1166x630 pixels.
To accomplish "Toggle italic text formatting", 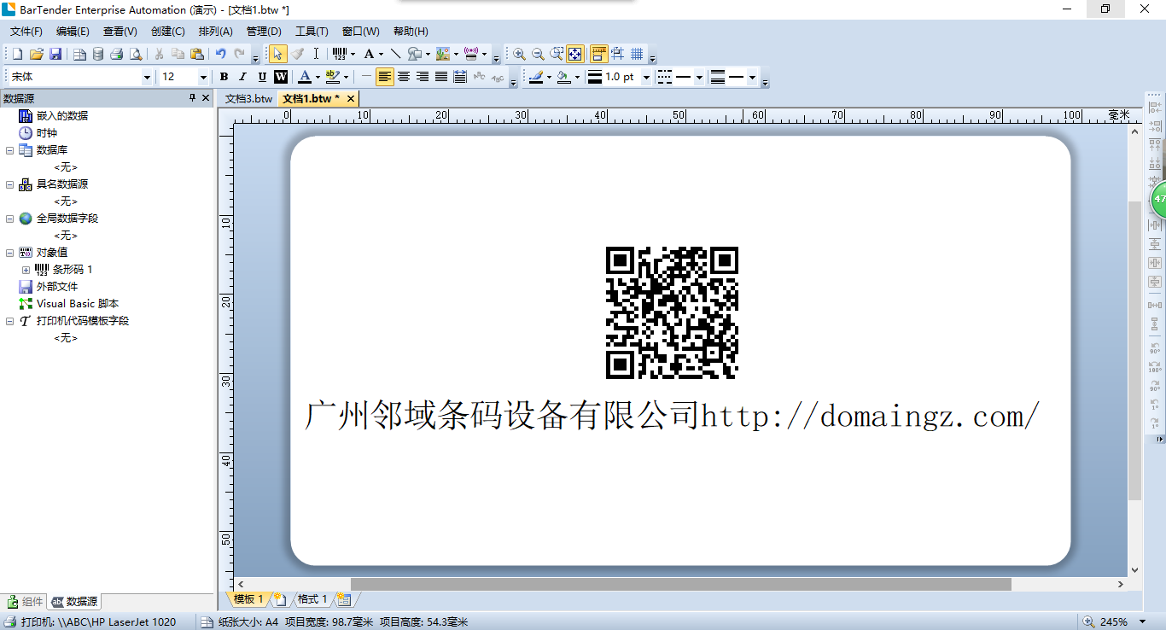I will (242, 77).
